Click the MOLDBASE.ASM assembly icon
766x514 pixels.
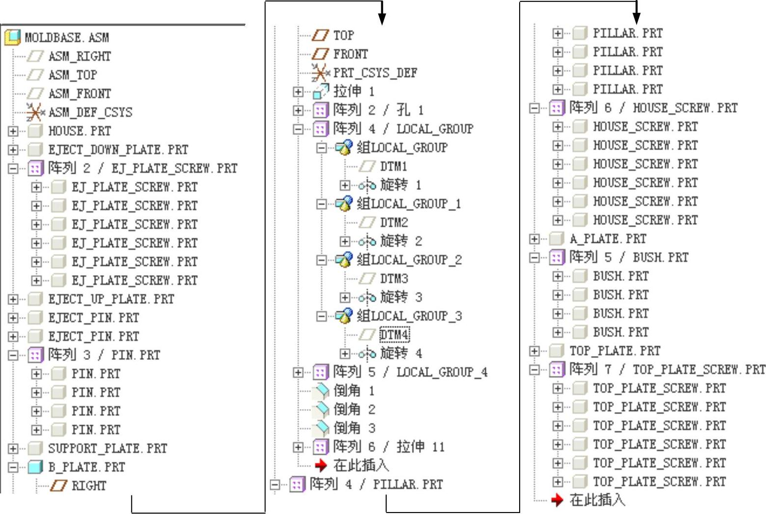tap(12, 37)
